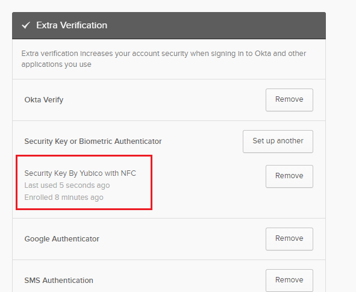
Task: Click the 'applications you use' text line
Action: coord(56,64)
